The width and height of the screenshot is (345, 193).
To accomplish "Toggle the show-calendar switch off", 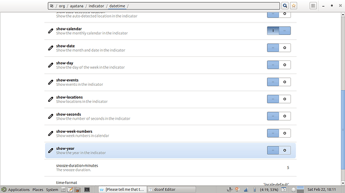I will 279,31.
